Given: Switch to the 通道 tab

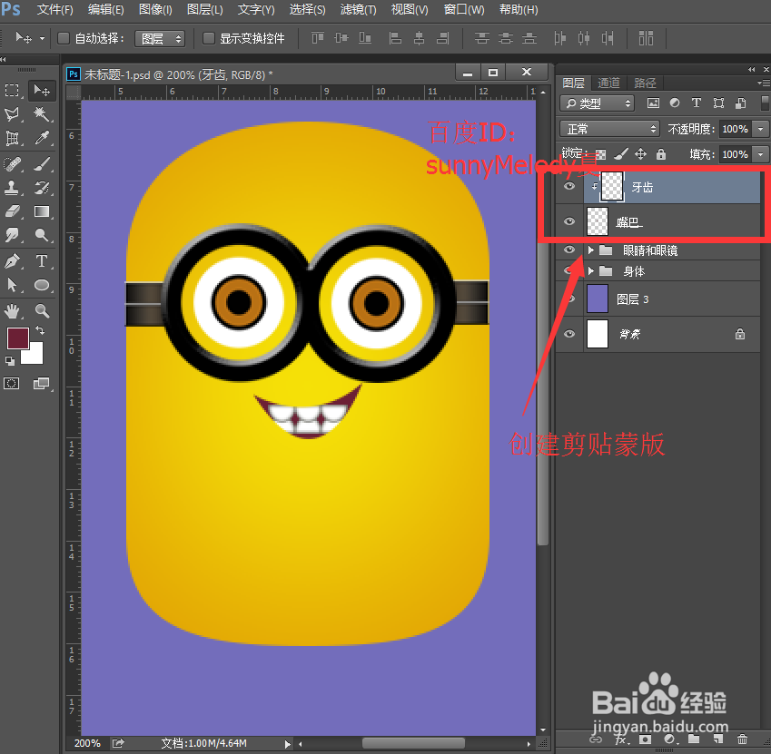Looking at the screenshot, I should [x=608, y=83].
